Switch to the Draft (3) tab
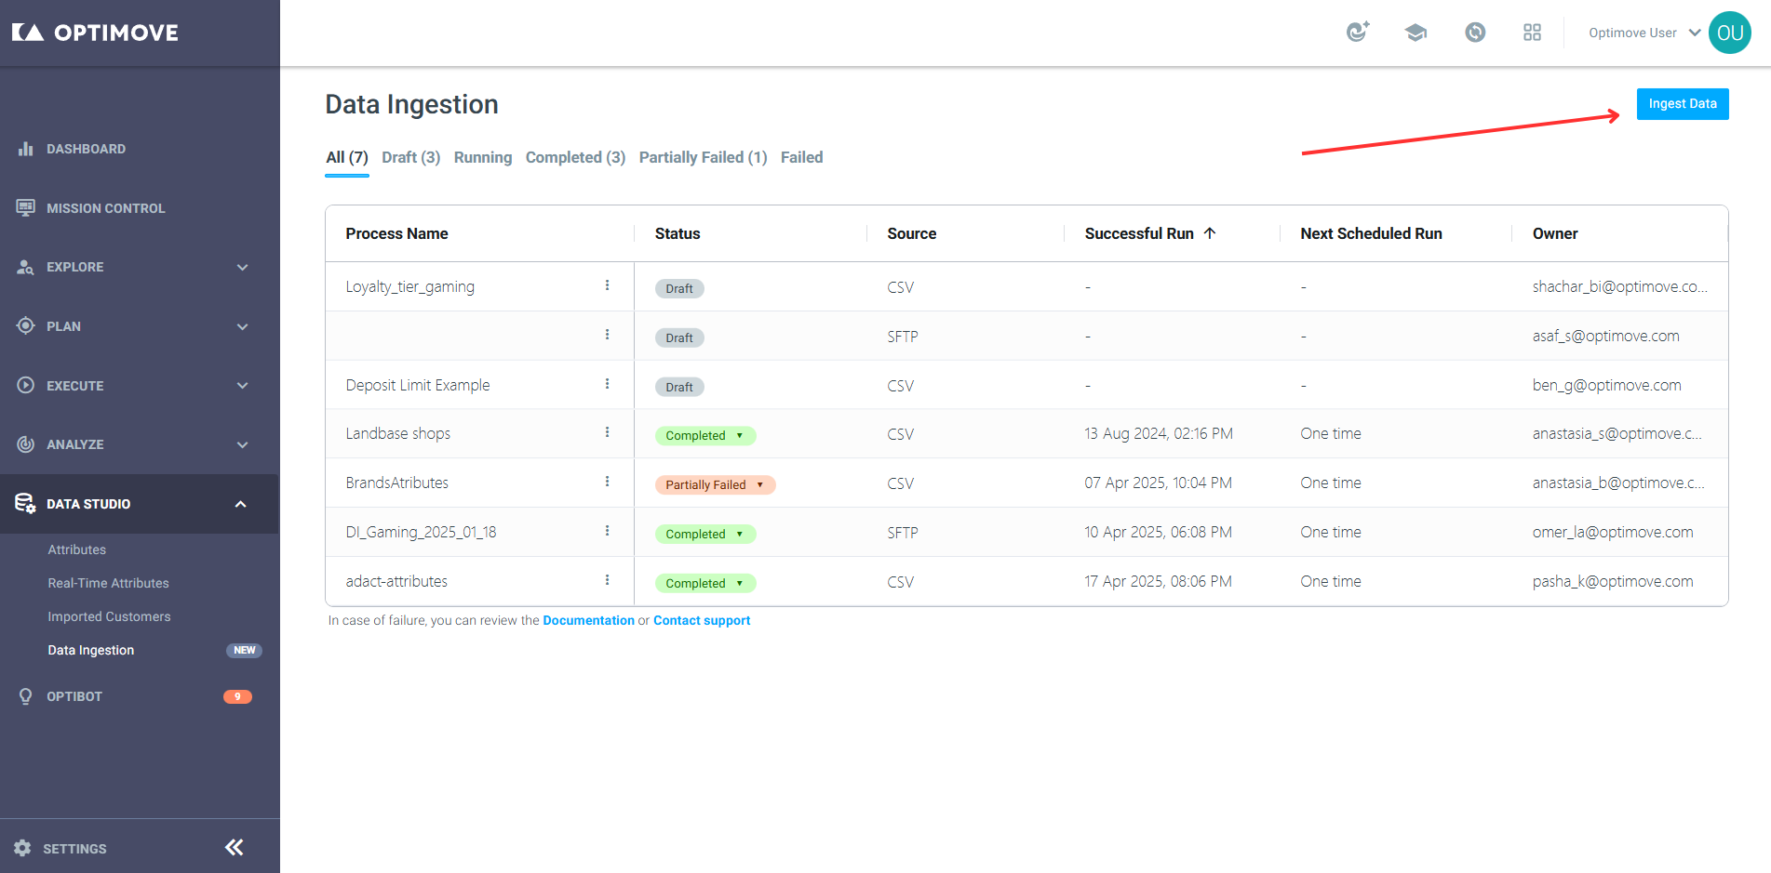 pos(410,157)
